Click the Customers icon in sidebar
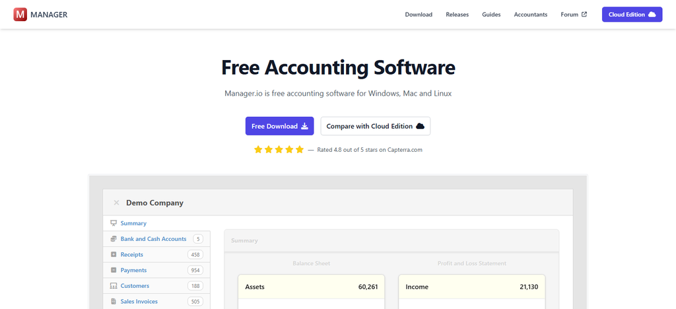676x309 pixels. pos(114,286)
